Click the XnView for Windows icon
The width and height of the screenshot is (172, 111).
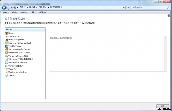[7, 72]
